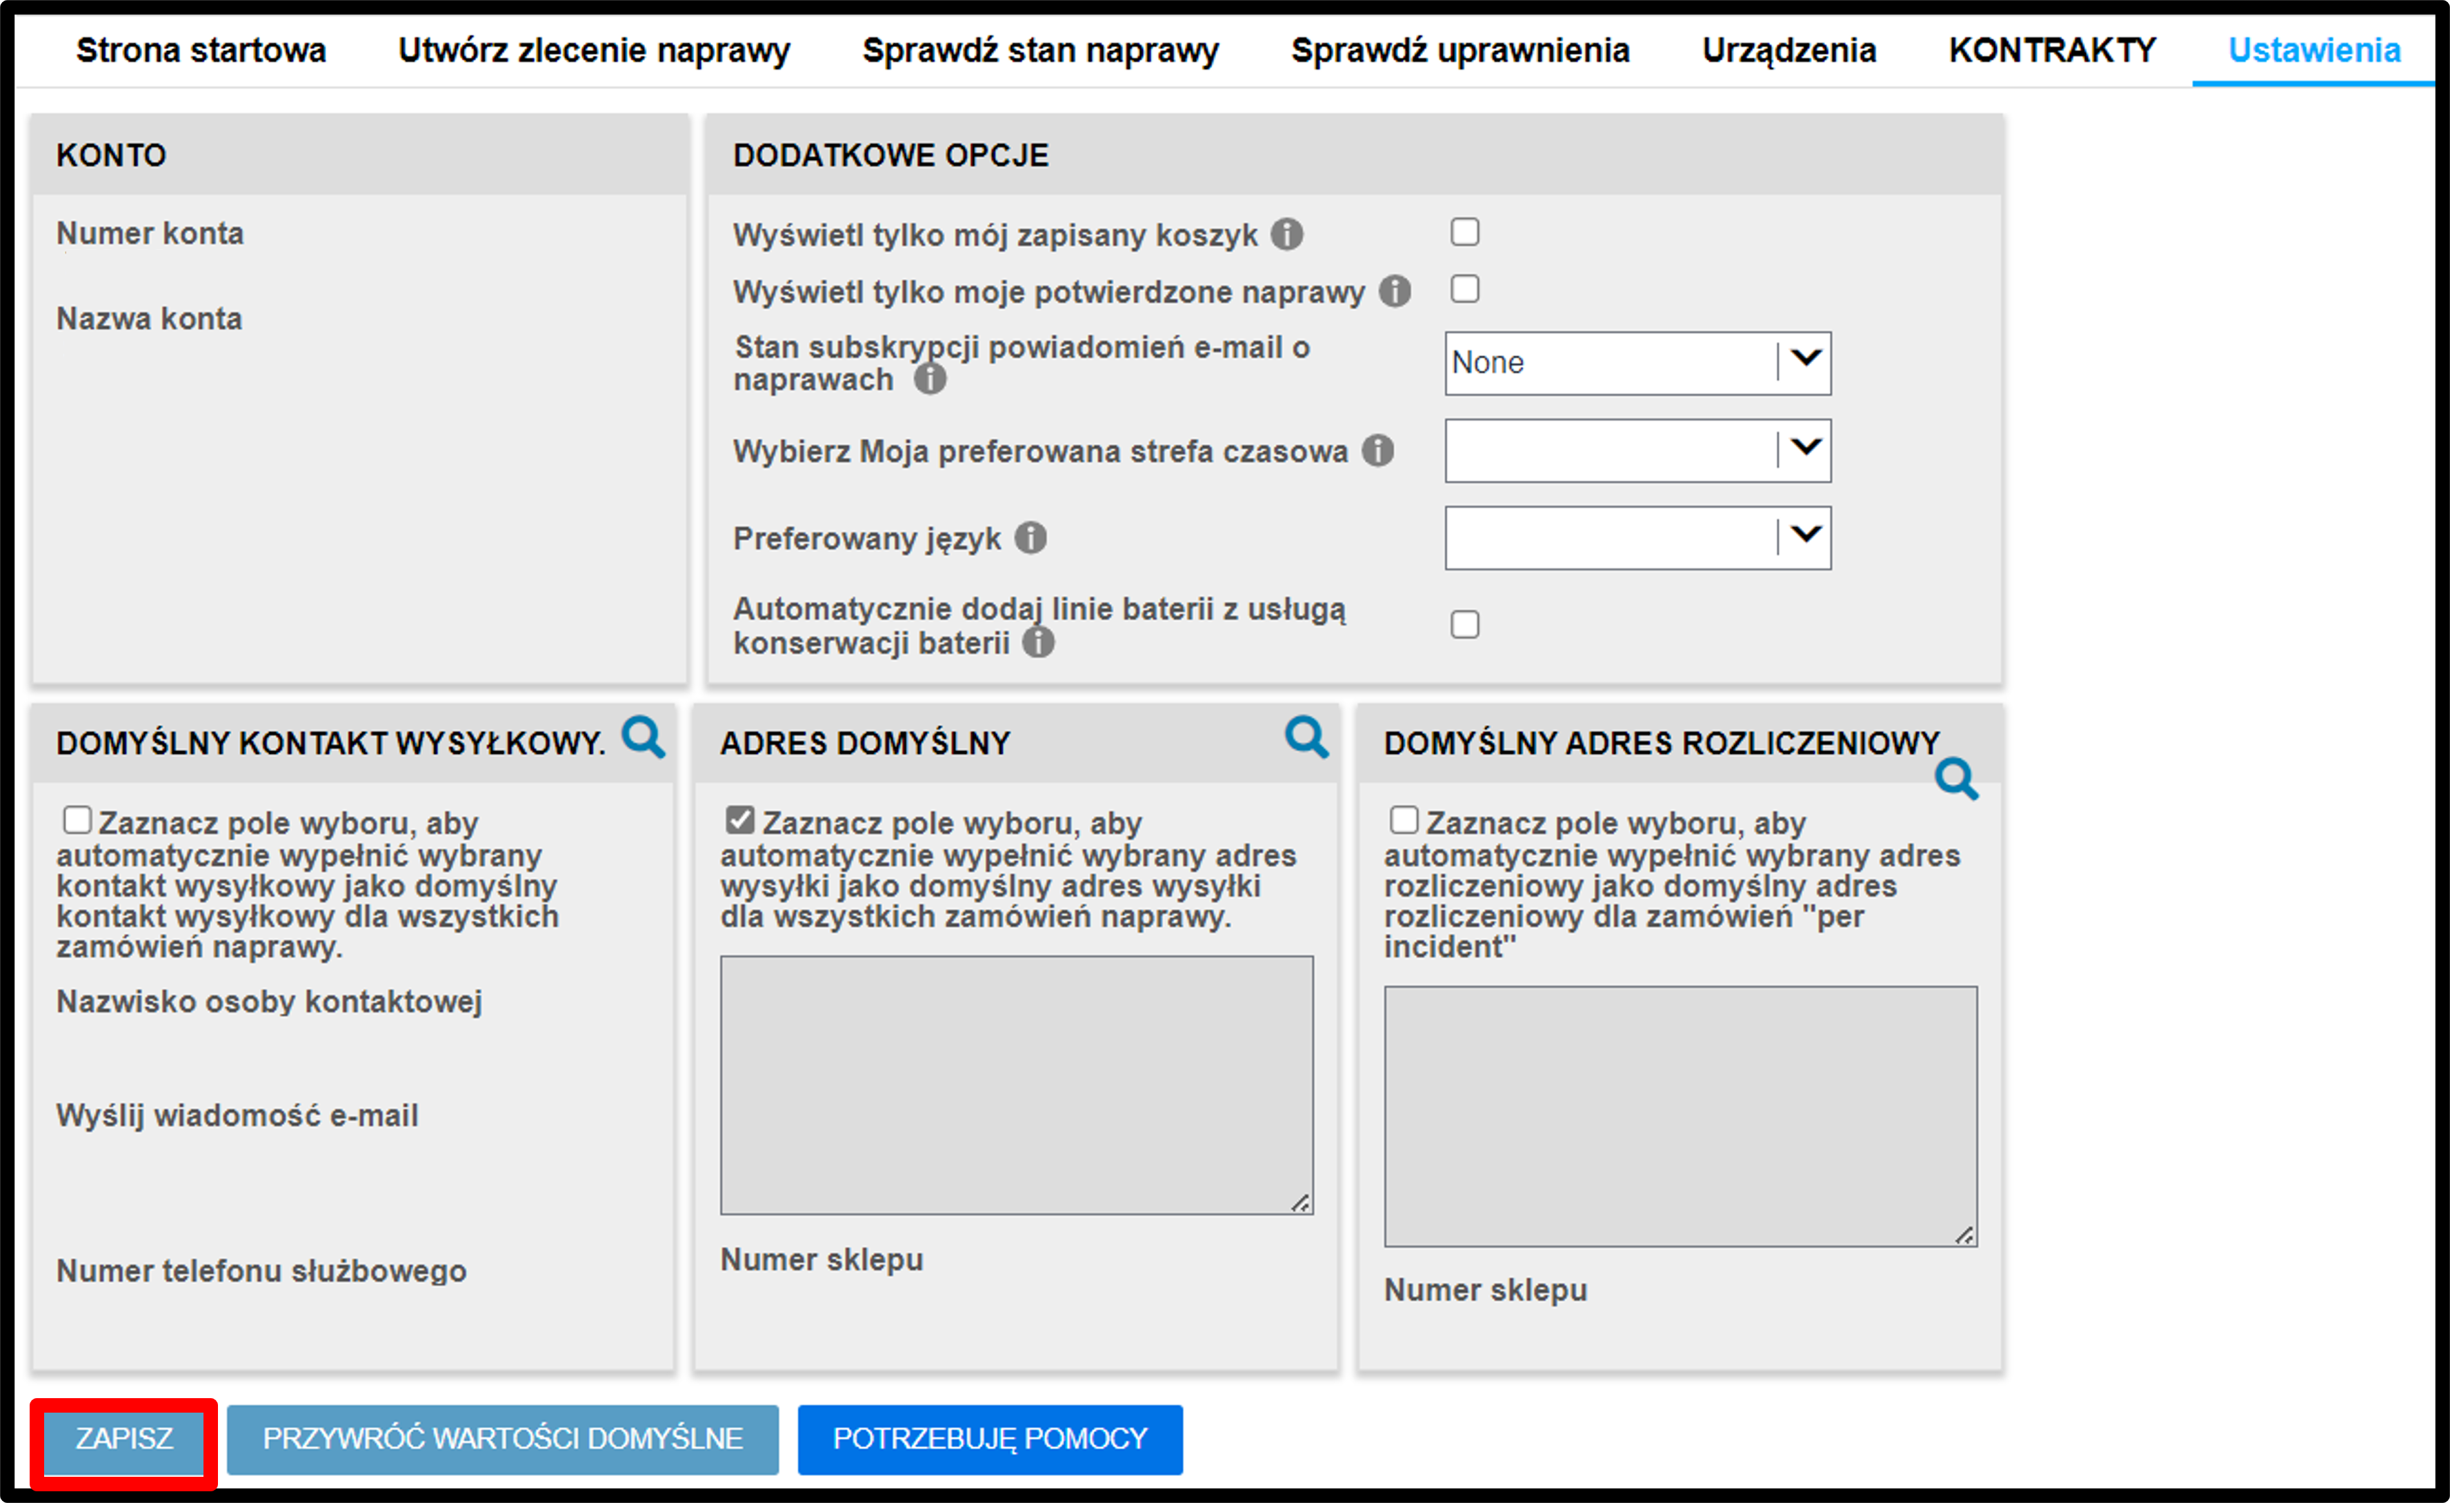Show info for confirmed repairs option
This screenshot has width=2450, height=1503.
coord(1395,291)
